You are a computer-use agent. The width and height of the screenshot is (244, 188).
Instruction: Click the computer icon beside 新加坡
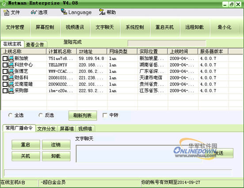[11, 58]
